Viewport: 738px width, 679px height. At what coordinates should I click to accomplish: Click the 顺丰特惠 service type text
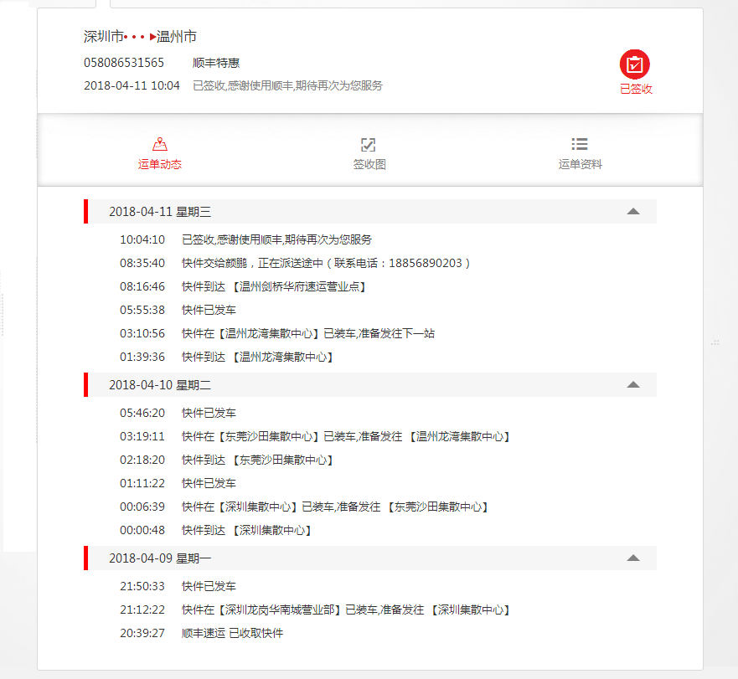tap(216, 63)
